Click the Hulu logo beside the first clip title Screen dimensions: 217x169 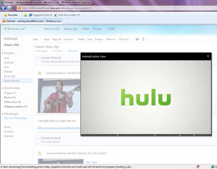point(39,73)
